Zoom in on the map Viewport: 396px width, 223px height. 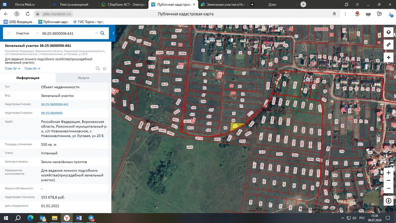pyautogui.click(x=388, y=172)
